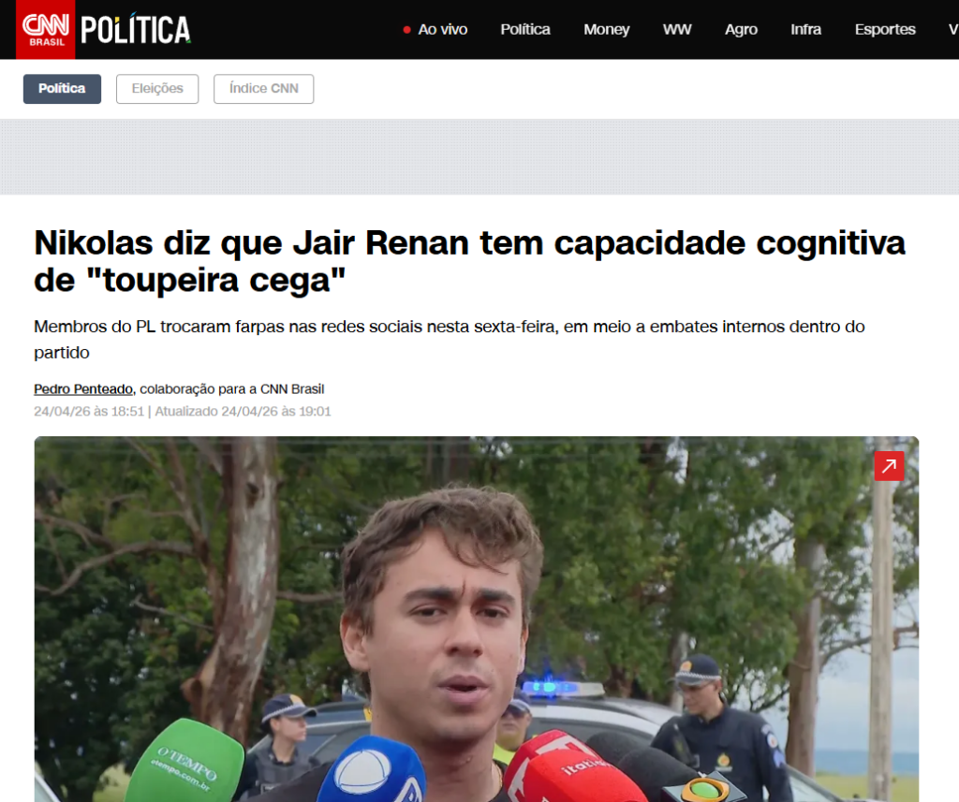Open the Infra section

(x=805, y=29)
